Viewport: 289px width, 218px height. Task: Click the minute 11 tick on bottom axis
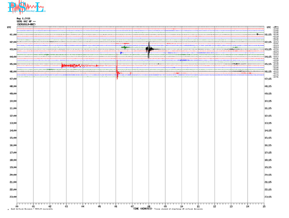click(198, 206)
